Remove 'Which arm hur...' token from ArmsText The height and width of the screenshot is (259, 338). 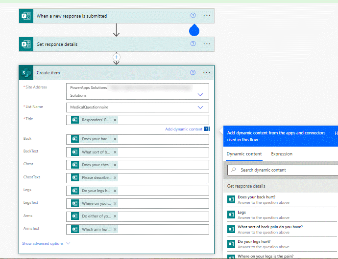(115, 230)
